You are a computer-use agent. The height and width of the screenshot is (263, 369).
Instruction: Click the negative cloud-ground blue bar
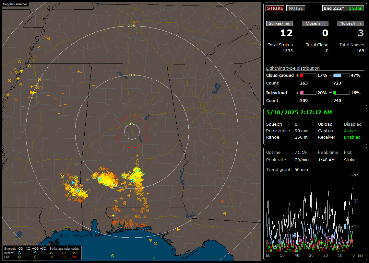(x=341, y=75)
